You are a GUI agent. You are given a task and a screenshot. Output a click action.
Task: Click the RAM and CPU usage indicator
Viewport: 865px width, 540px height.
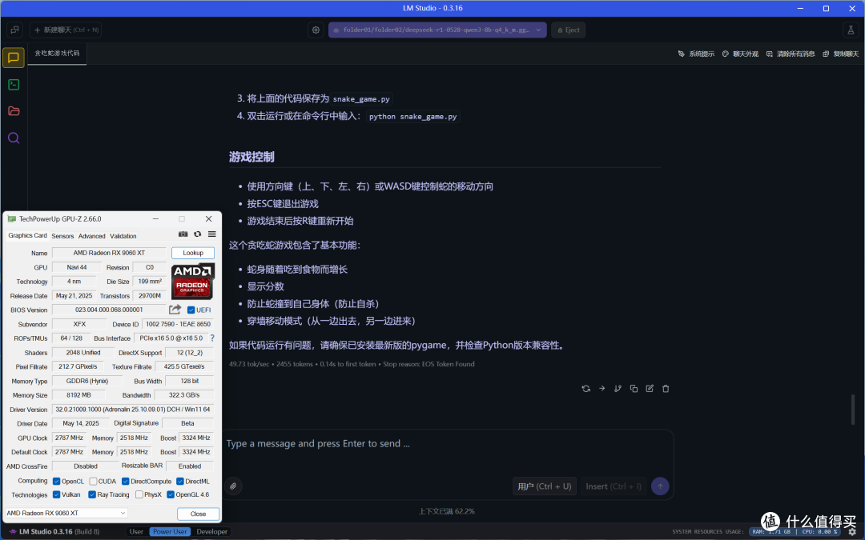pos(797,532)
